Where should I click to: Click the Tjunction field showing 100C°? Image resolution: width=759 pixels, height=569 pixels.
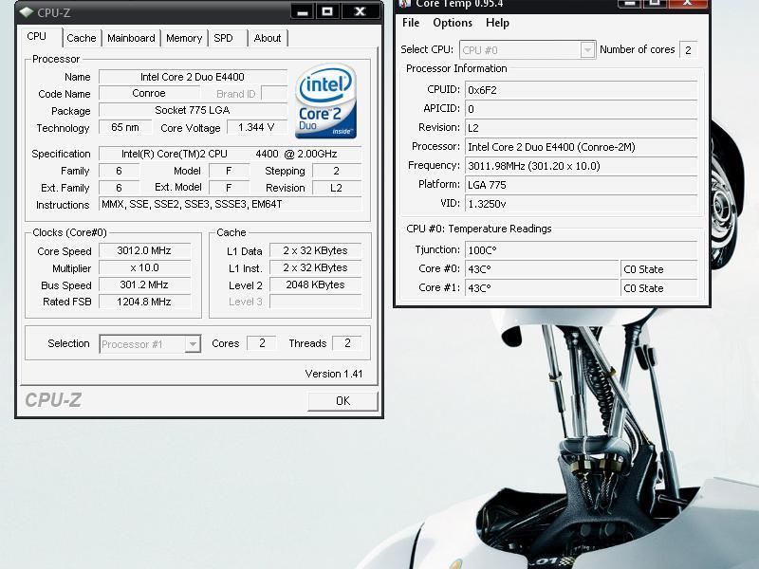pos(581,250)
